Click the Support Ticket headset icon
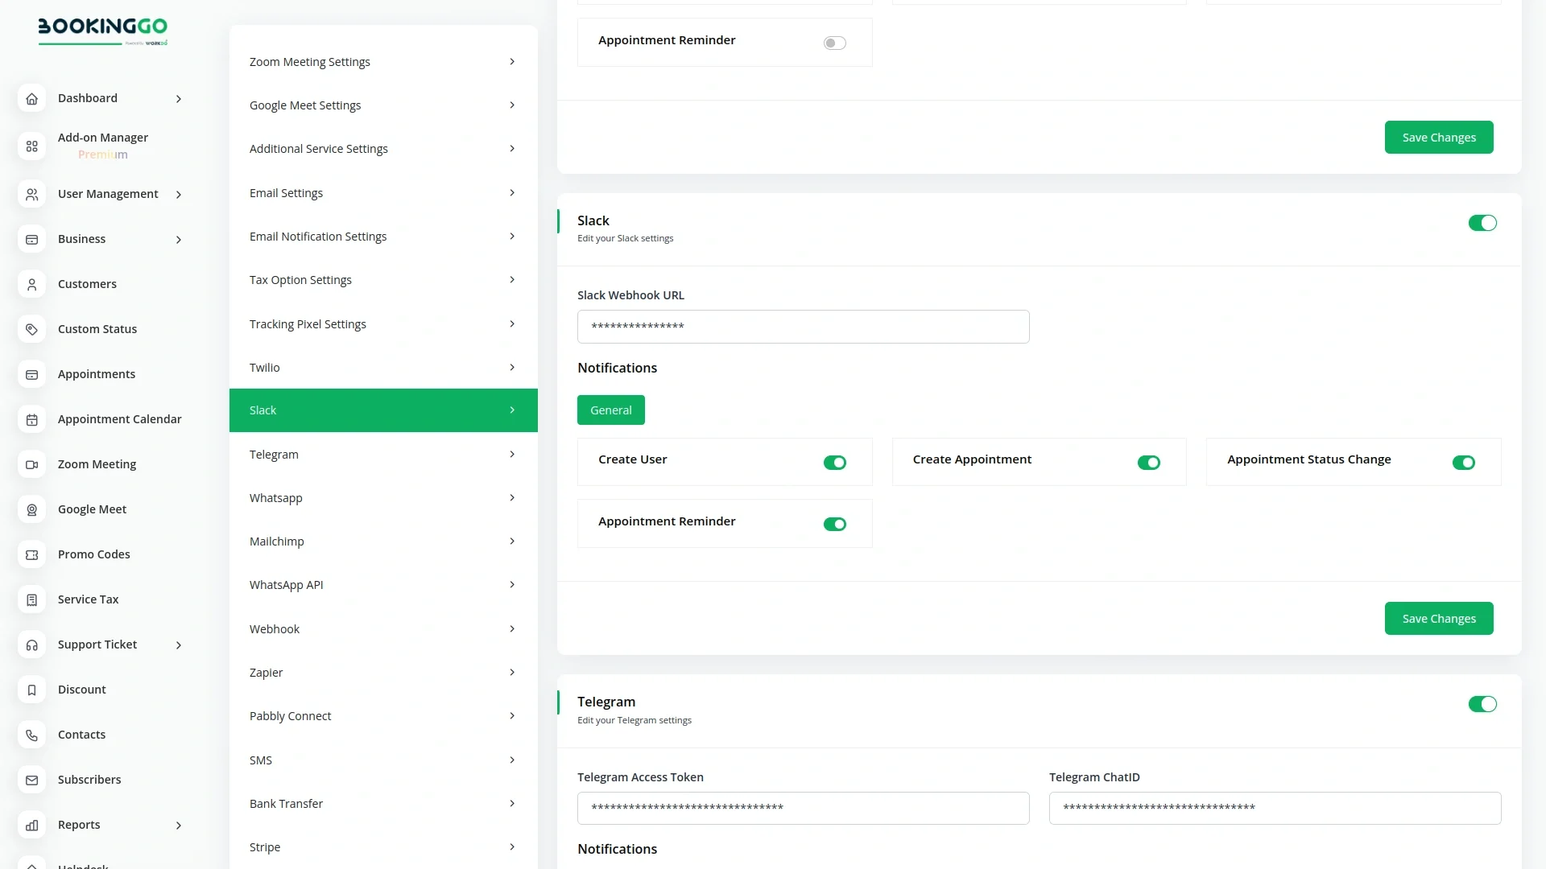 tap(31, 645)
